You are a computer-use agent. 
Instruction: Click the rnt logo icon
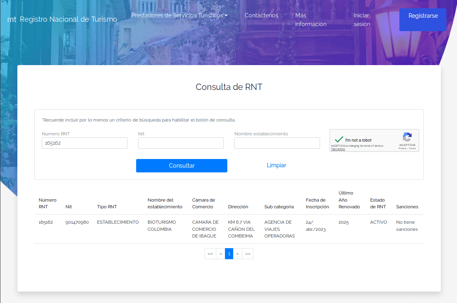(x=12, y=19)
